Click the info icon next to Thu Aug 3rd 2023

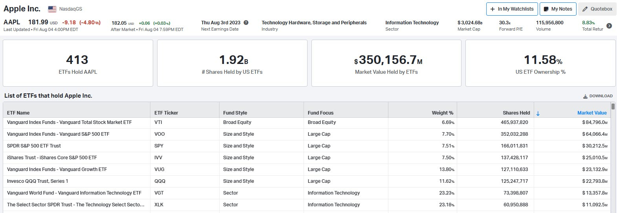pyautogui.click(x=246, y=23)
